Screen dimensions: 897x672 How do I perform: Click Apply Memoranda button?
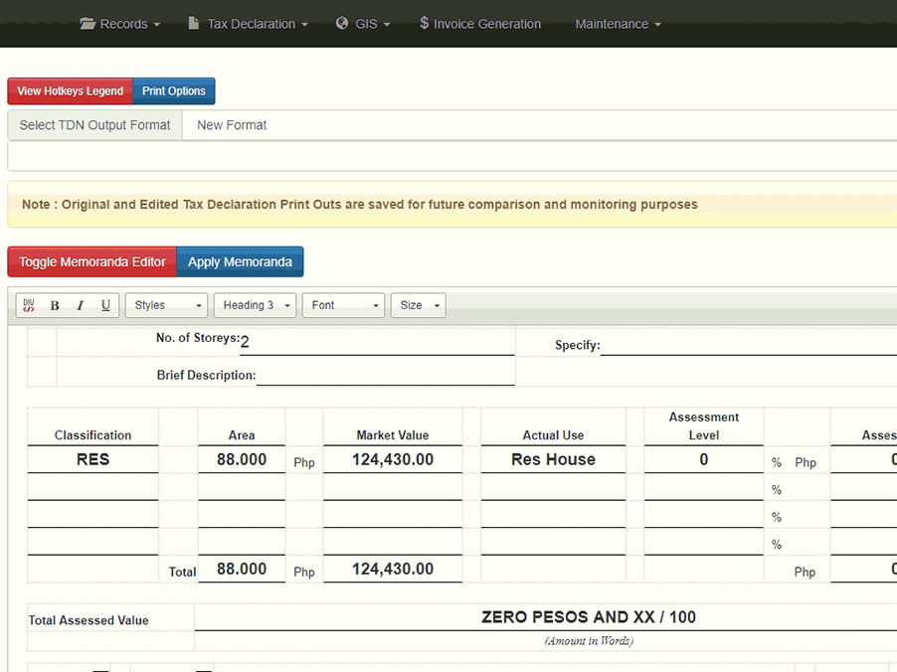pos(240,261)
